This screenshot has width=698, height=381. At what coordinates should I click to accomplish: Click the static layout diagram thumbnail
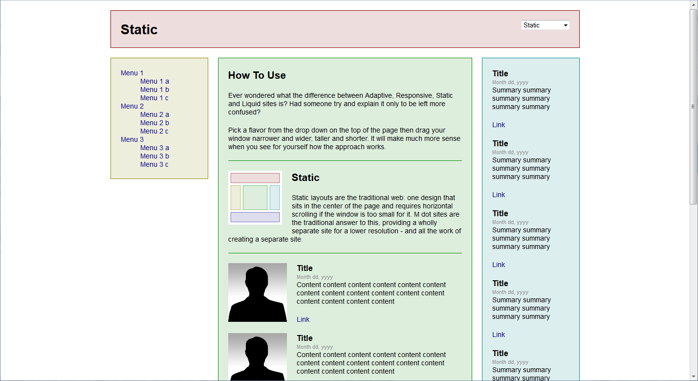pos(255,198)
